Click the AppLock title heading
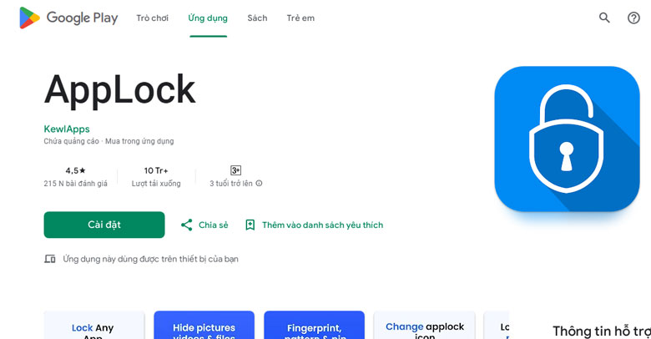 coord(119,89)
